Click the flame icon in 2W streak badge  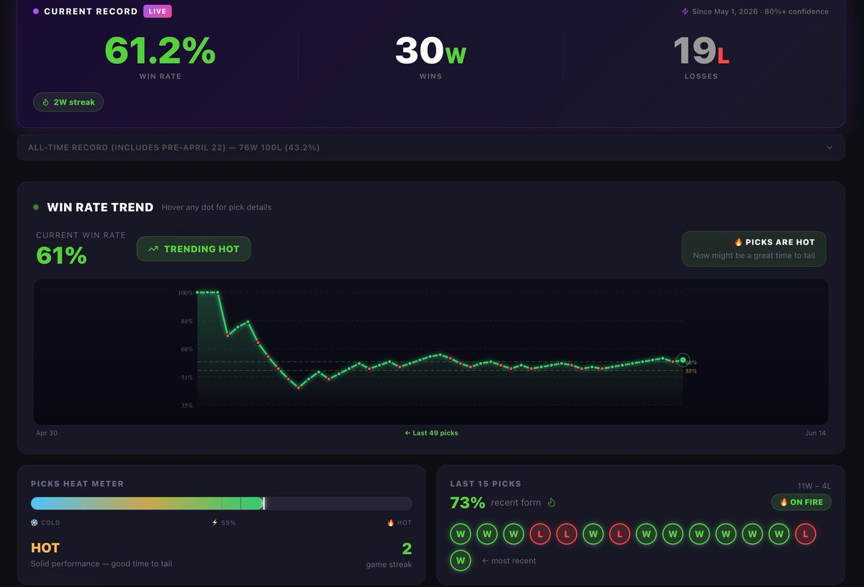tap(45, 102)
